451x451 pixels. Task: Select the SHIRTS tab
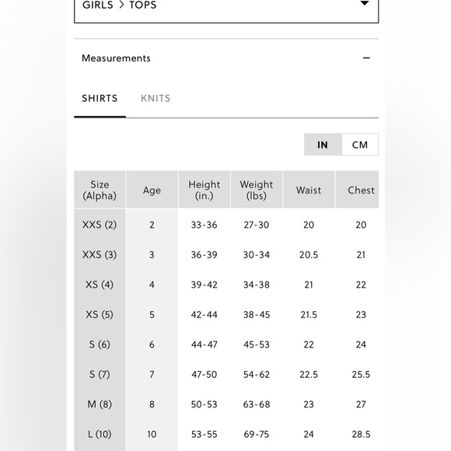100,99
